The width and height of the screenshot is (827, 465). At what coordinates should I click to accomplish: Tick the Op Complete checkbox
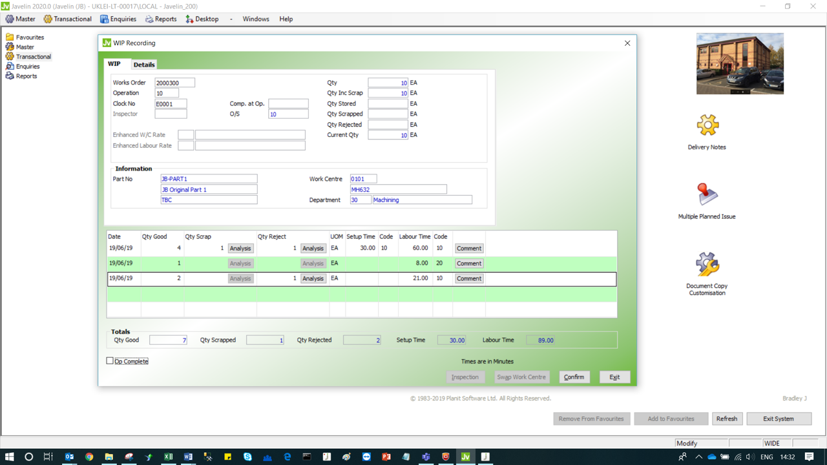click(110, 361)
